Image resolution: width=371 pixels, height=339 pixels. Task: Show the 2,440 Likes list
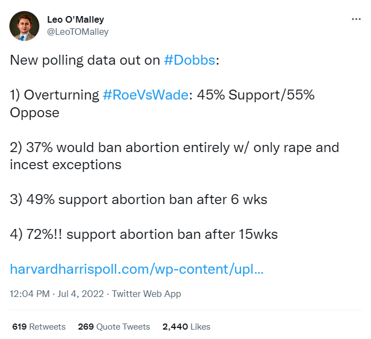[x=186, y=326]
